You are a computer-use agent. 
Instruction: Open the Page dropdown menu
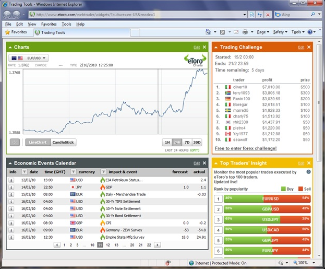pyautogui.click(x=263, y=32)
